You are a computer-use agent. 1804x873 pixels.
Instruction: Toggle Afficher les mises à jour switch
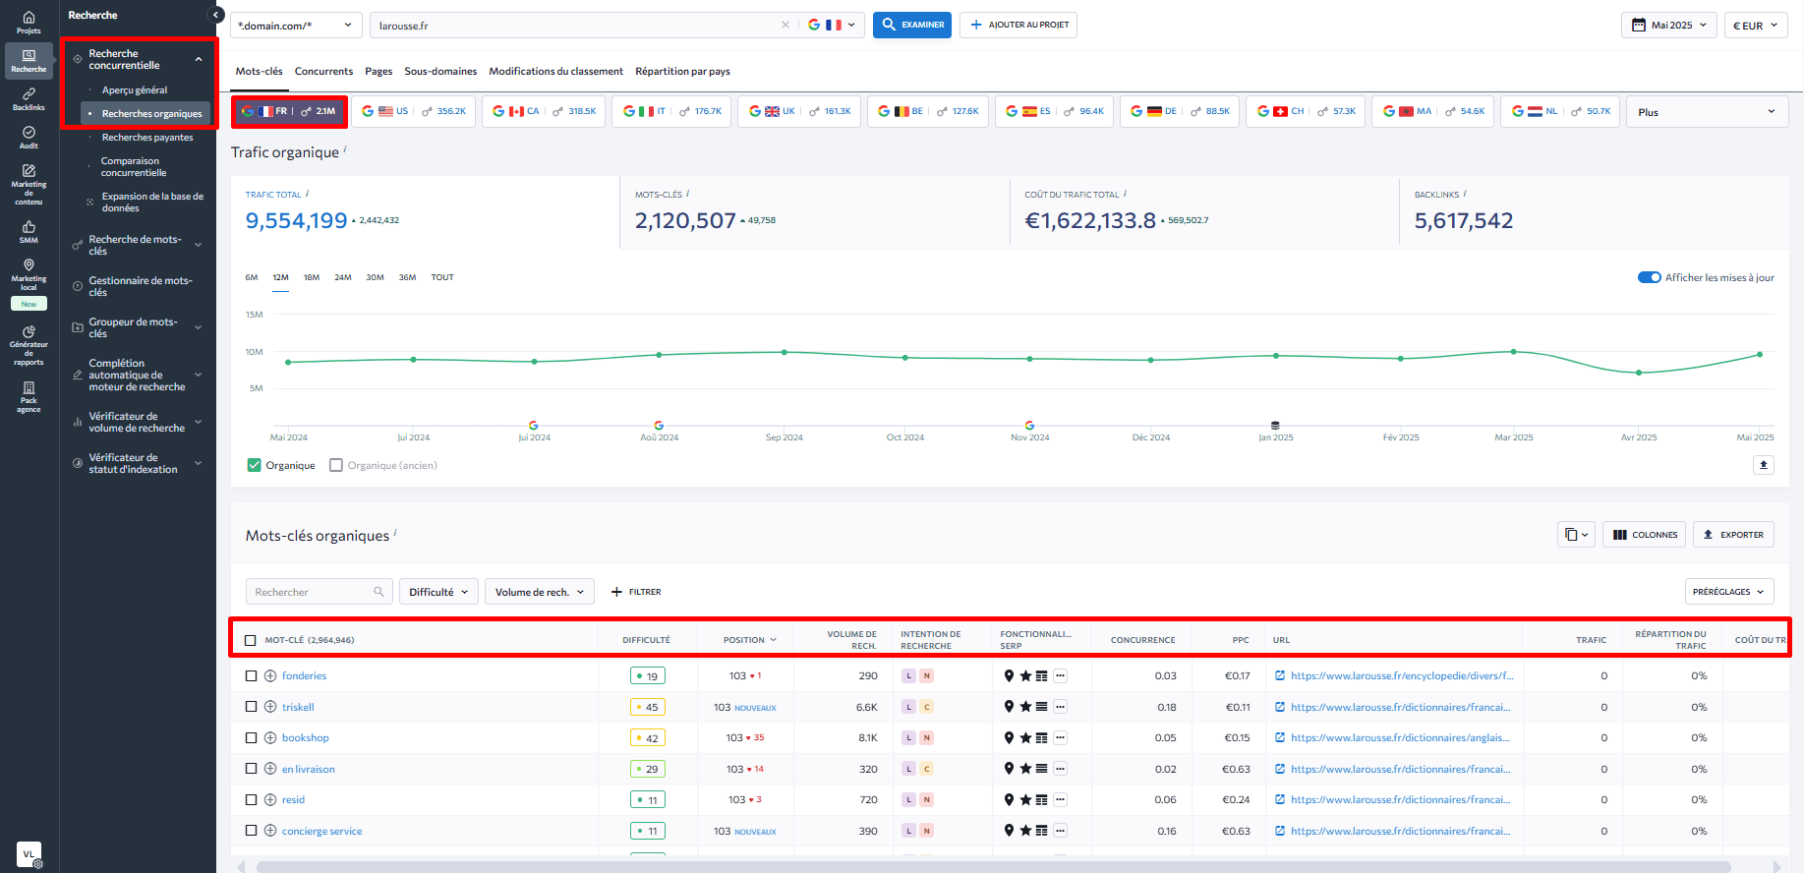click(1649, 277)
